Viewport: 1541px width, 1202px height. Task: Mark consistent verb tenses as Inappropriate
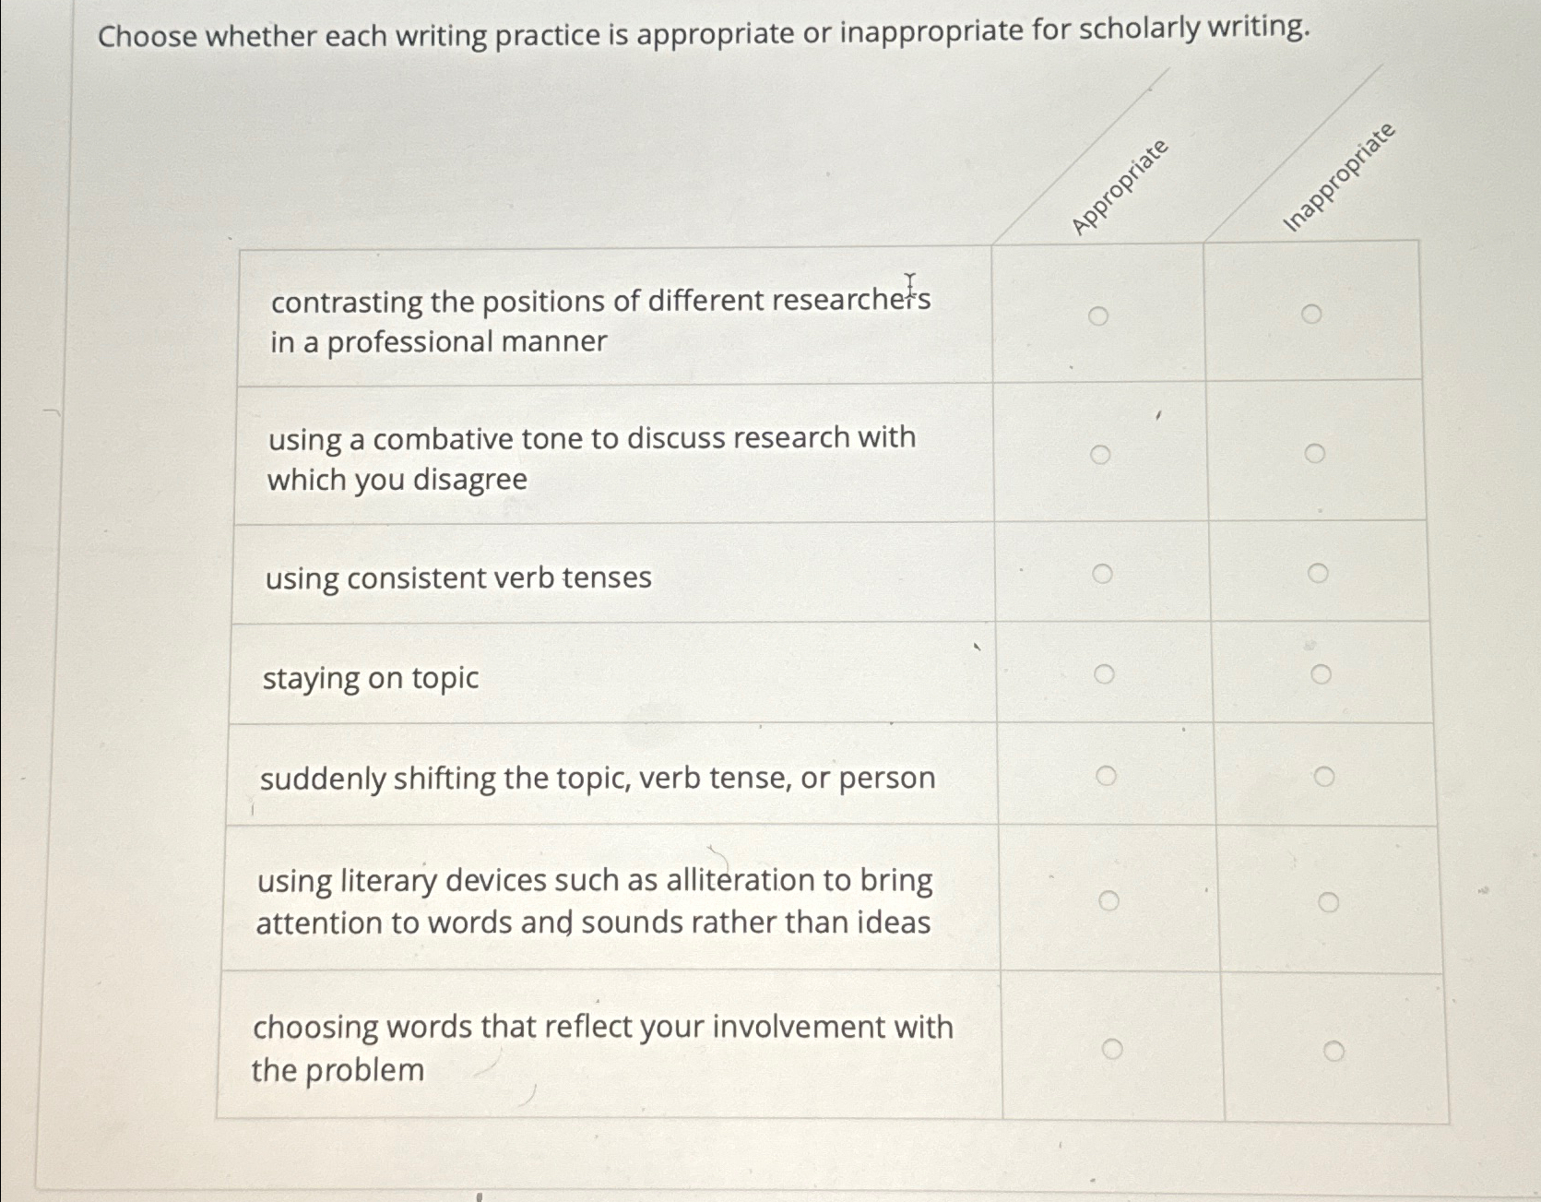(x=1319, y=571)
